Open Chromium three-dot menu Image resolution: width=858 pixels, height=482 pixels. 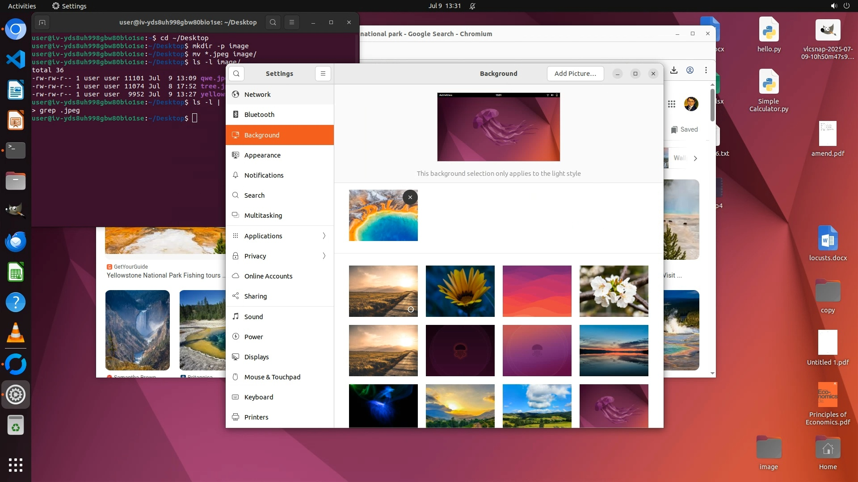(706, 70)
